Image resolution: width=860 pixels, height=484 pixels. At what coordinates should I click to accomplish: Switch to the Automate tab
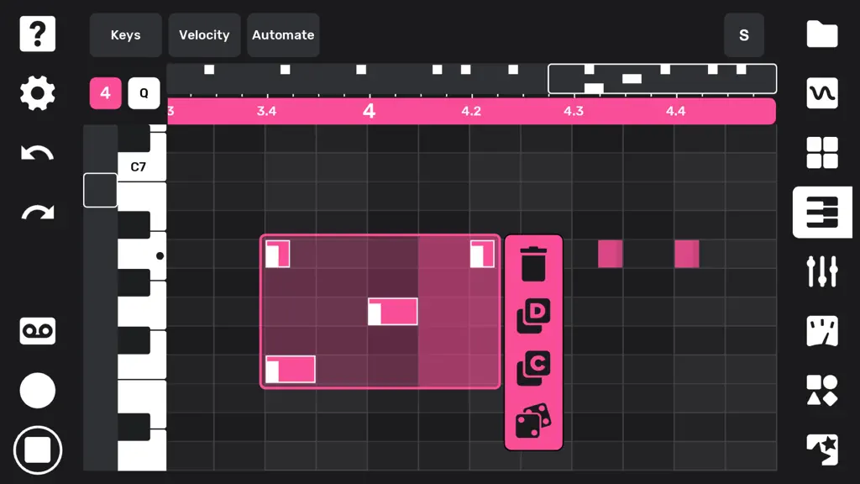click(x=283, y=35)
